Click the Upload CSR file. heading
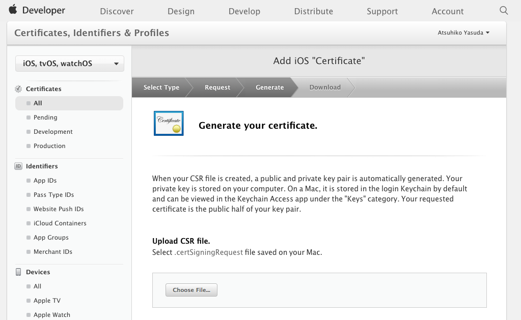 click(181, 241)
